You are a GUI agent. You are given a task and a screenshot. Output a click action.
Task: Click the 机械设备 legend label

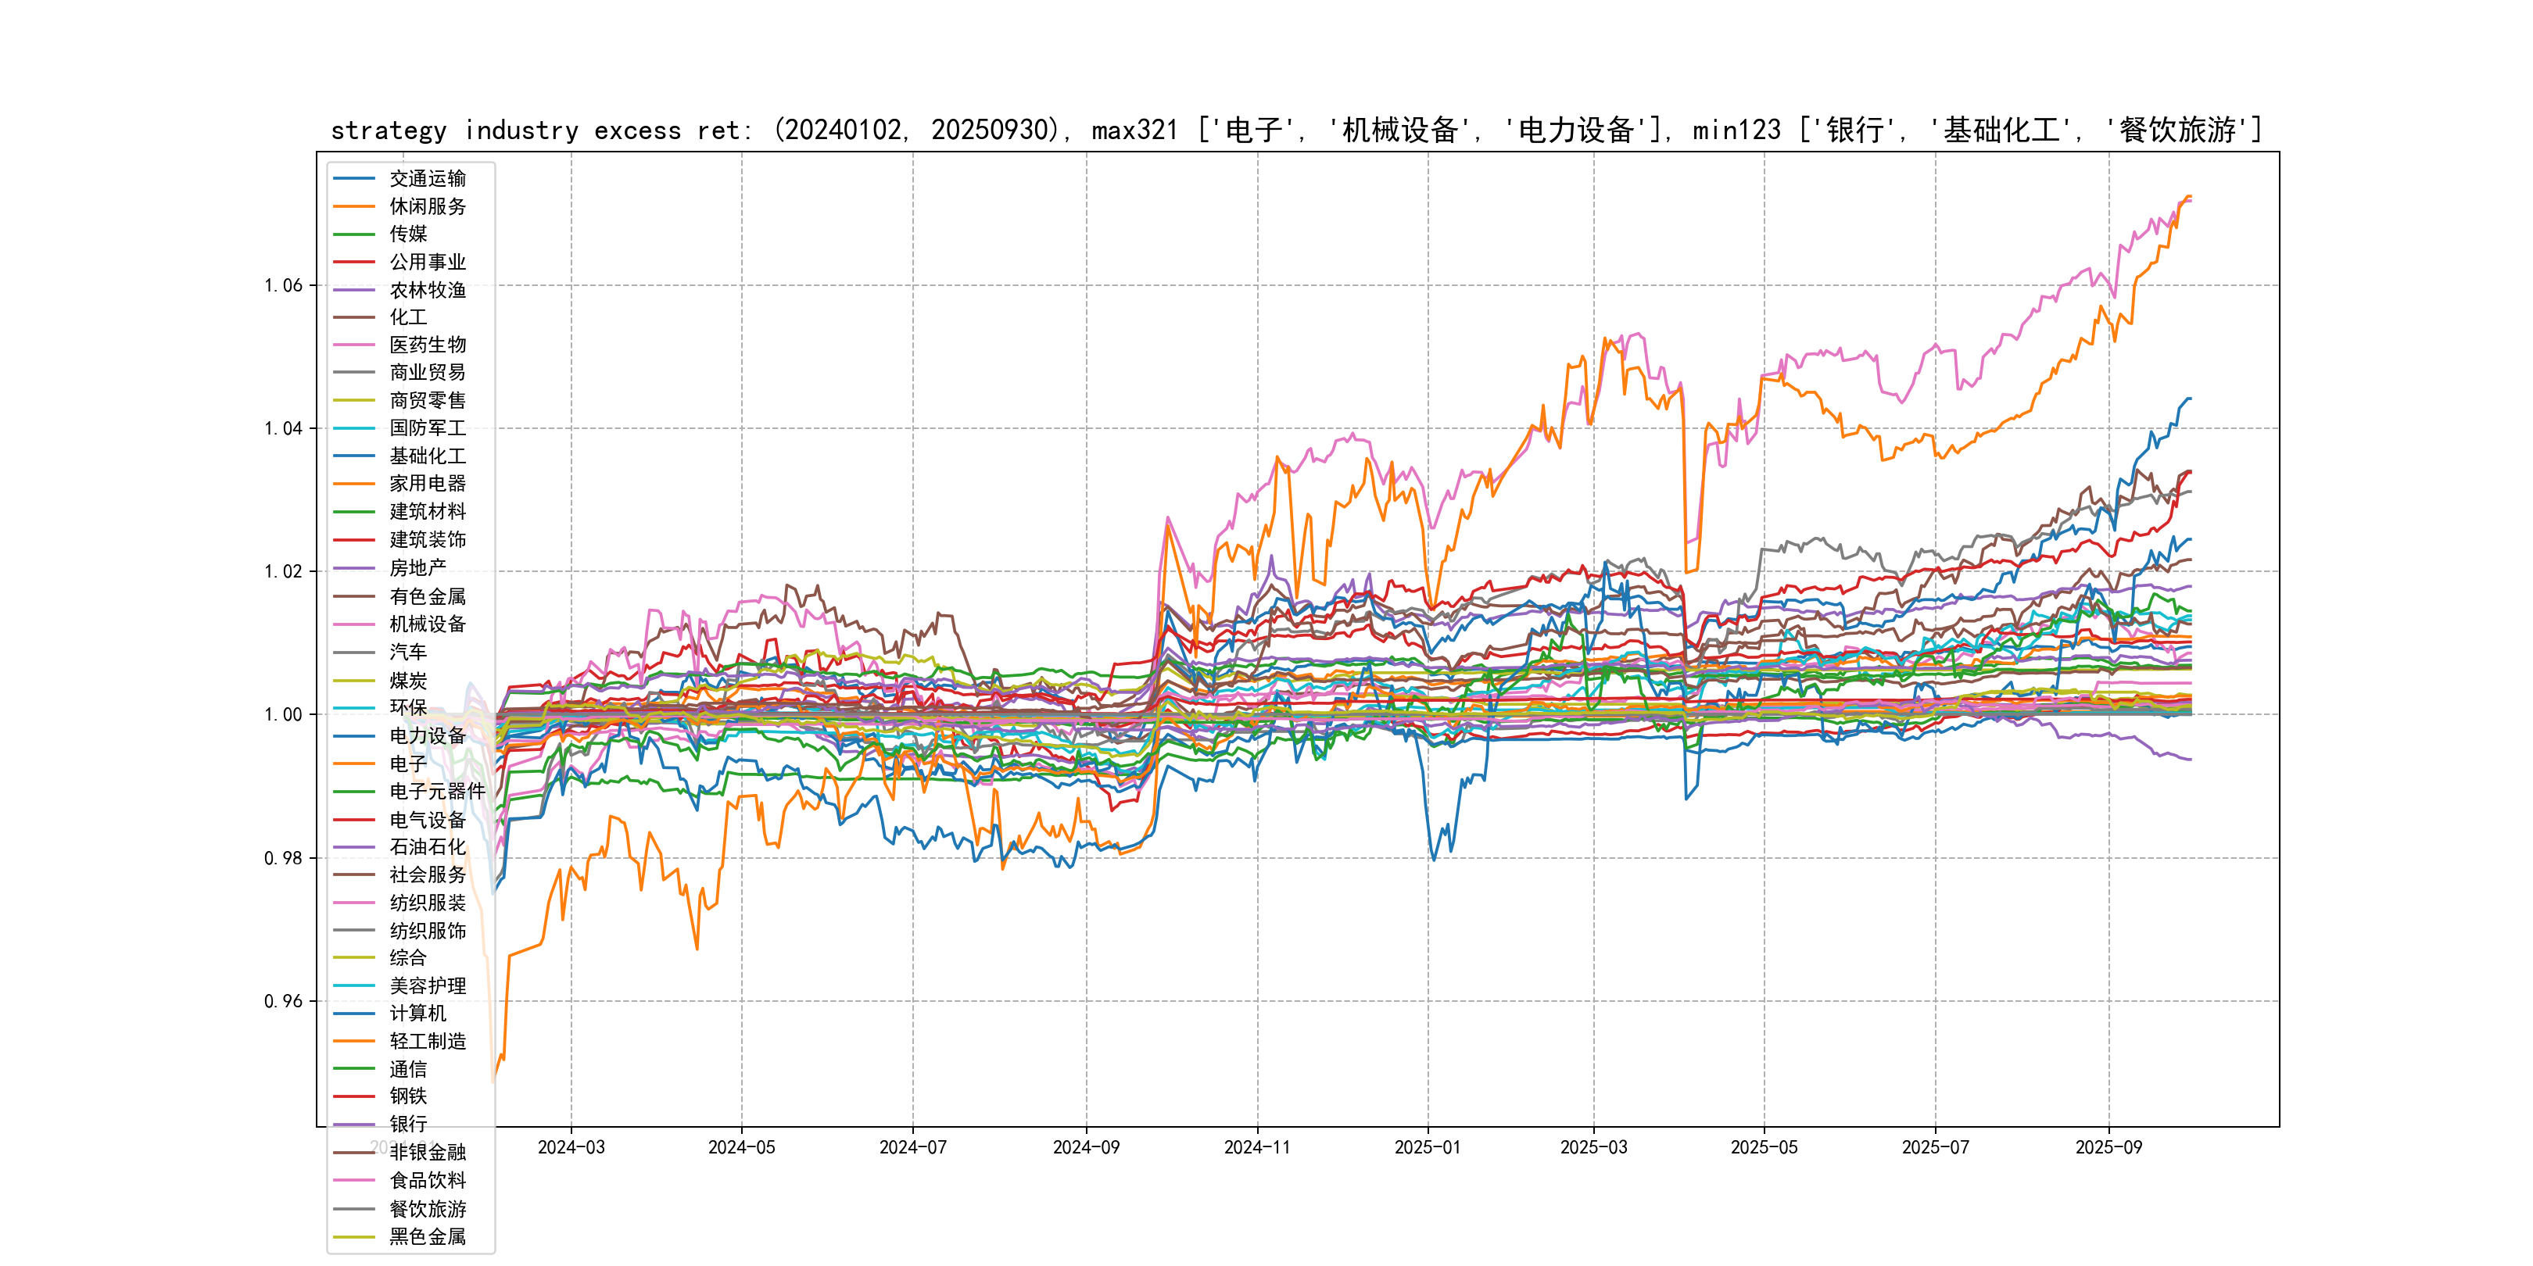pos(427,624)
